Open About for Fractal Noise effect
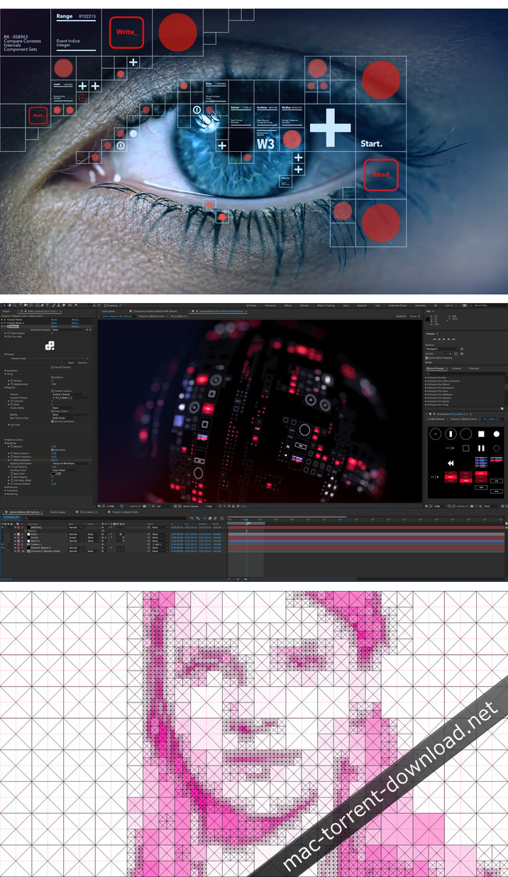The width and height of the screenshot is (508, 877). [76, 319]
